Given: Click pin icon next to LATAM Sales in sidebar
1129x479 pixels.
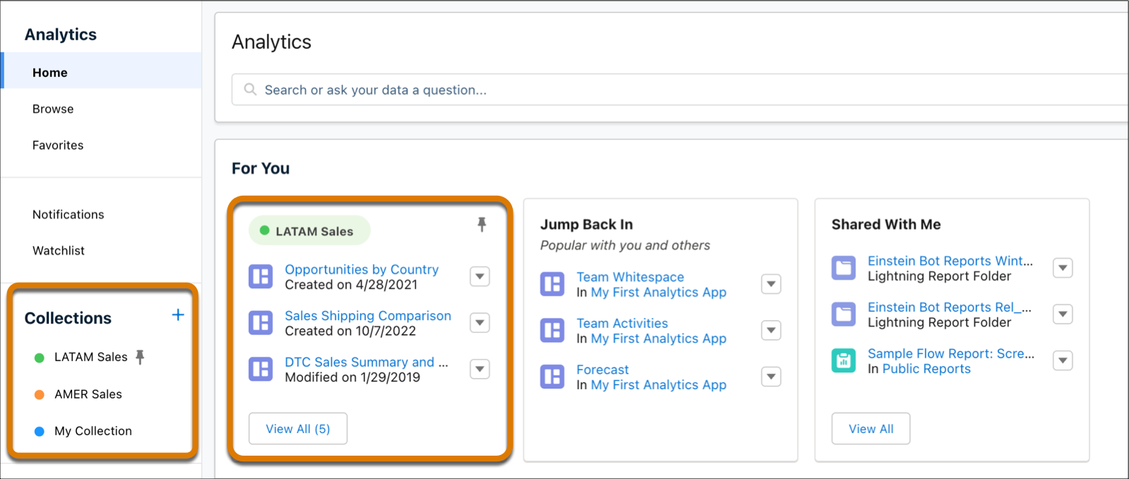Looking at the screenshot, I should (x=140, y=357).
